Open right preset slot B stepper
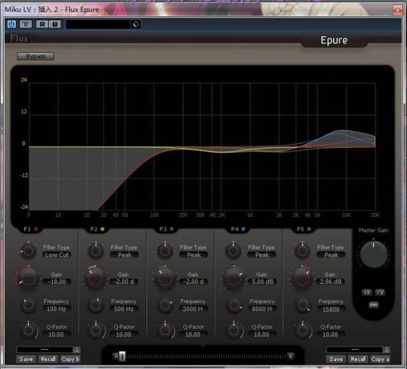407x369 pixels. coord(387,349)
